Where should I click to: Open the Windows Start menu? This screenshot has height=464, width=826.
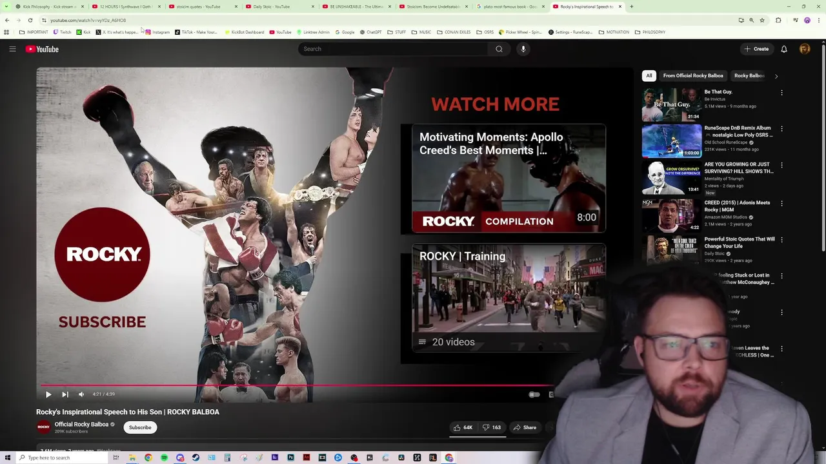[6, 458]
